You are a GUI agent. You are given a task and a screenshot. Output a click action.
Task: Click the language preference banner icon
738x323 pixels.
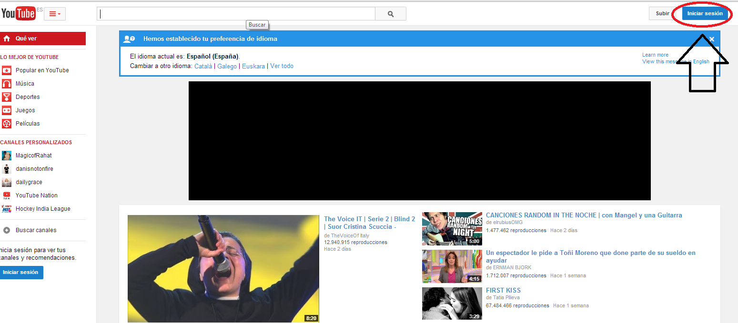tap(129, 39)
